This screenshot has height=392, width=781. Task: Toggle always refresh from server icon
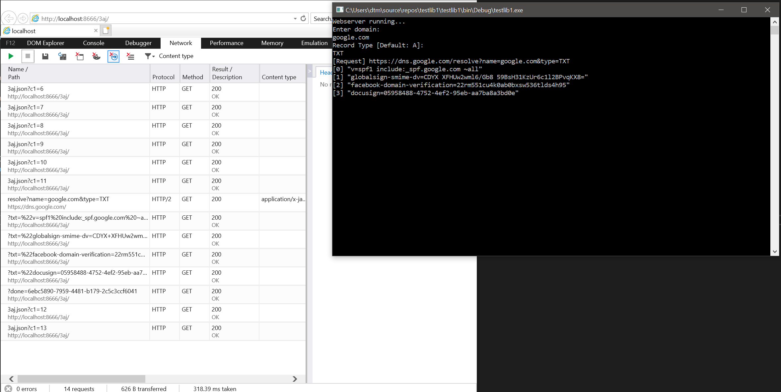pos(62,56)
